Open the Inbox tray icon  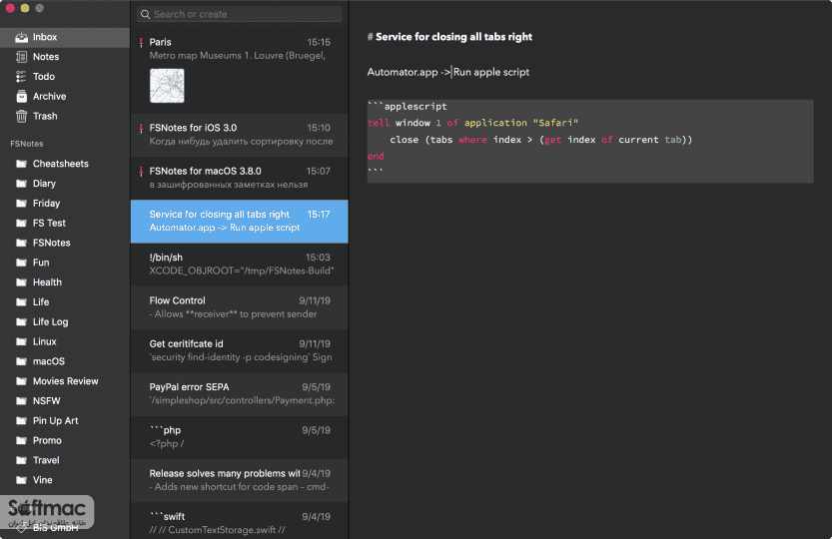pyautogui.click(x=21, y=37)
